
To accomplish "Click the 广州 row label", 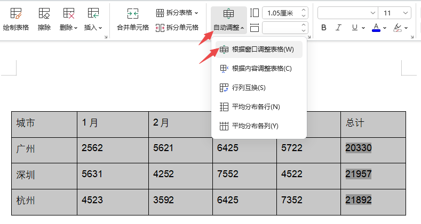I will click(26, 148).
